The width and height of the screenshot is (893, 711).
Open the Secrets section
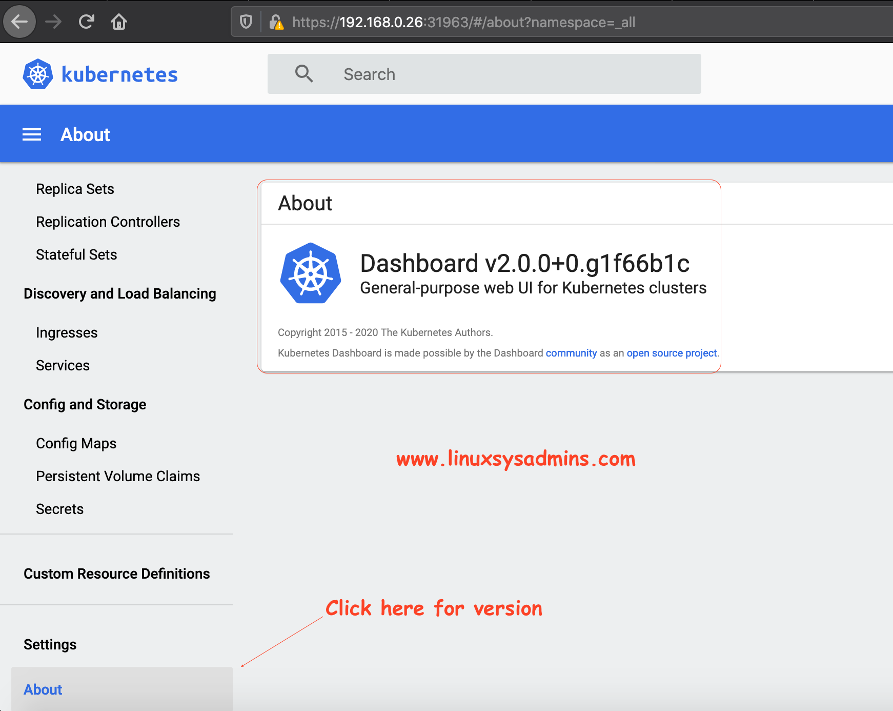[x=59, y=509]
